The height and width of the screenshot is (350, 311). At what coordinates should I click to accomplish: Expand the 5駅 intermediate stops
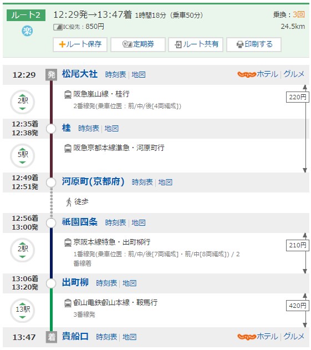(x=23, y=155)
